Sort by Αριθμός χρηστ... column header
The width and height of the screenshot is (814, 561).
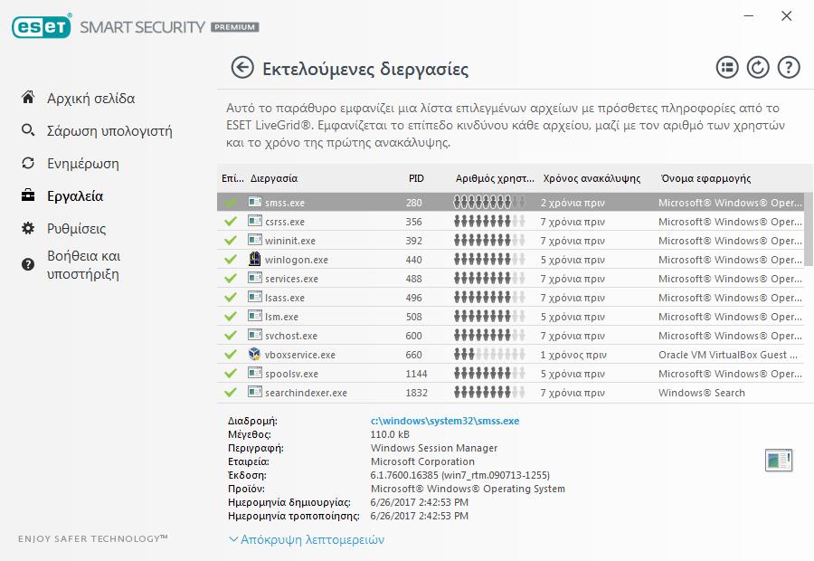[x=495, y=178]
